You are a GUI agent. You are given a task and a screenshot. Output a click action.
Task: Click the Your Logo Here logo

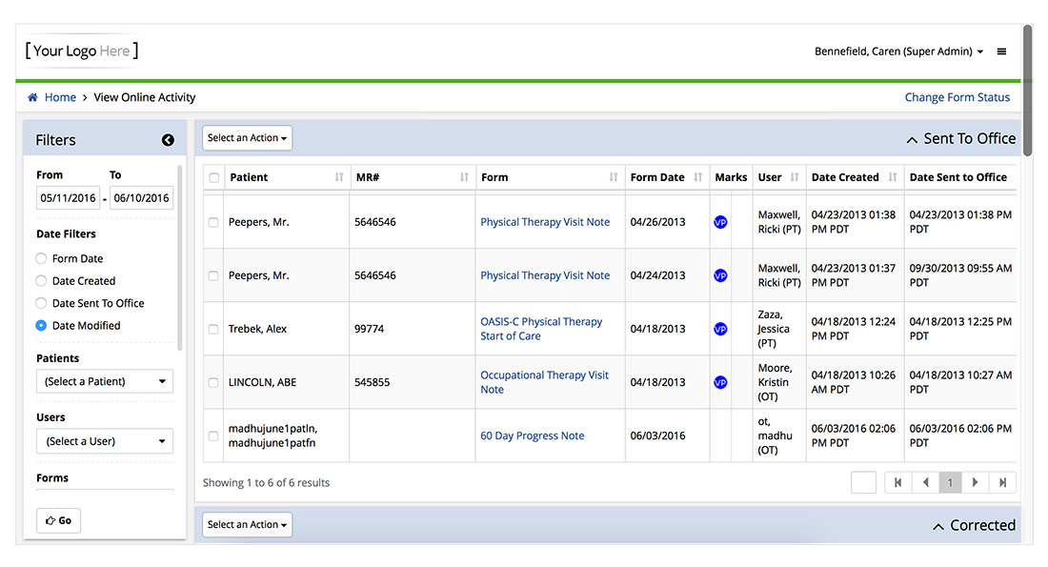[82, 51]
